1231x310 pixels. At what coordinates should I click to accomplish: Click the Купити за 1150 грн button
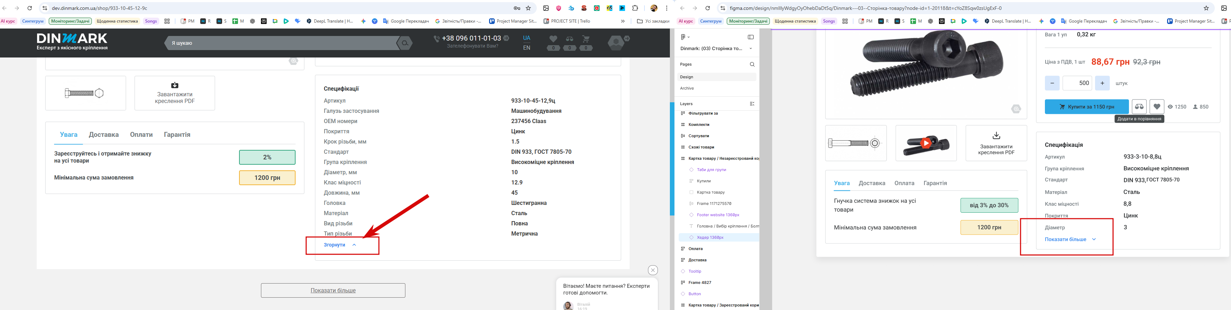coord(1087,107)
